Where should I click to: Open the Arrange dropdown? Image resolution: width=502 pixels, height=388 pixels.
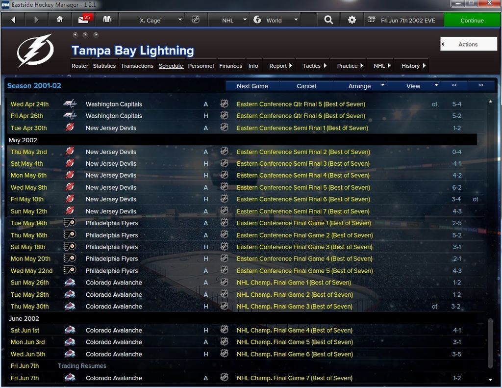(x=365, y=86)
